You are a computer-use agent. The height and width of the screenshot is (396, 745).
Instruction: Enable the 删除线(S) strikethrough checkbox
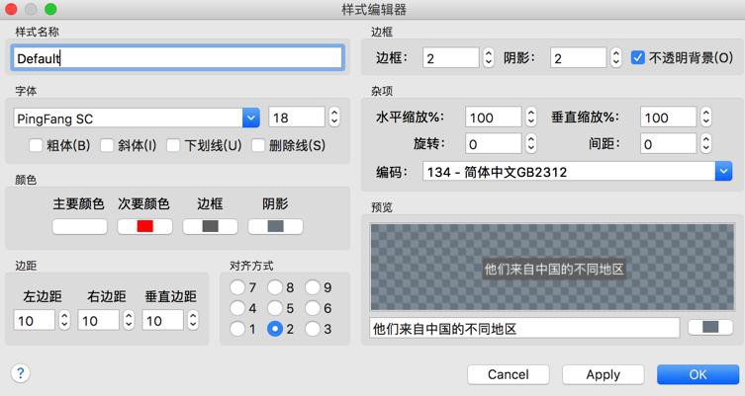tap(258, 145)
